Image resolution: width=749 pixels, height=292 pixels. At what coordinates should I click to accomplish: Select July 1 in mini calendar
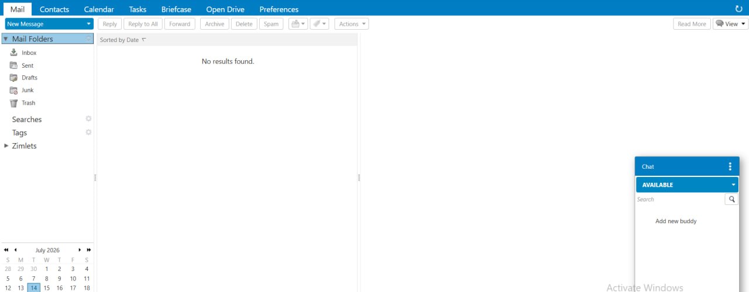pos(47,269)
